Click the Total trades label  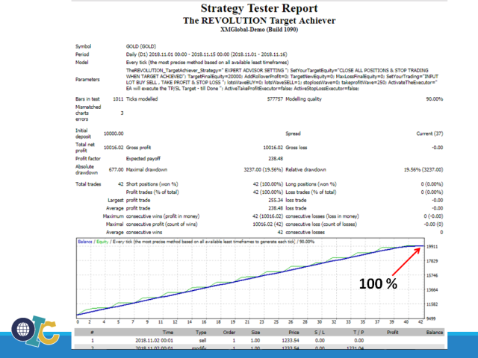(x=88, y=184)
